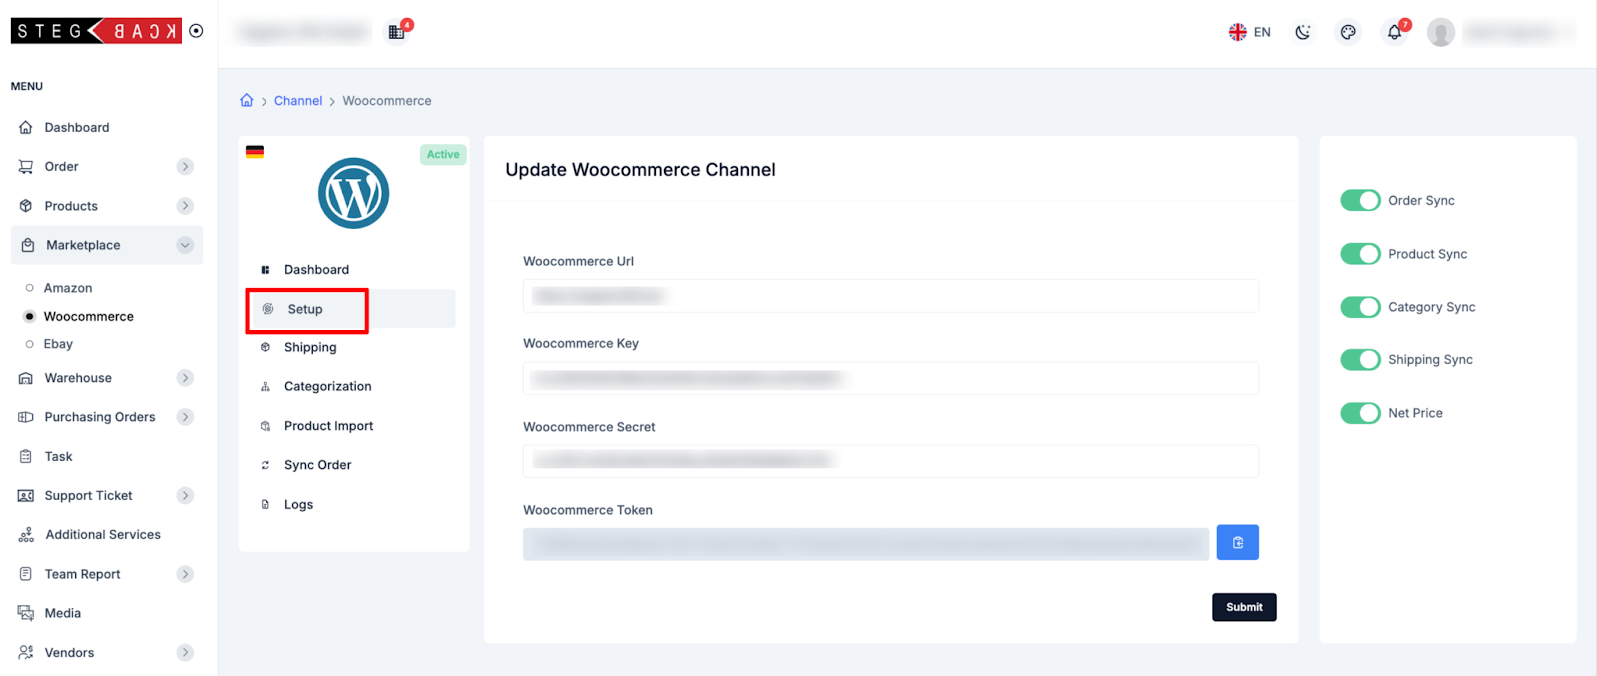Click the Warehouse icon
Viewport: 1597px width, 676px height.
click(26, 378)
